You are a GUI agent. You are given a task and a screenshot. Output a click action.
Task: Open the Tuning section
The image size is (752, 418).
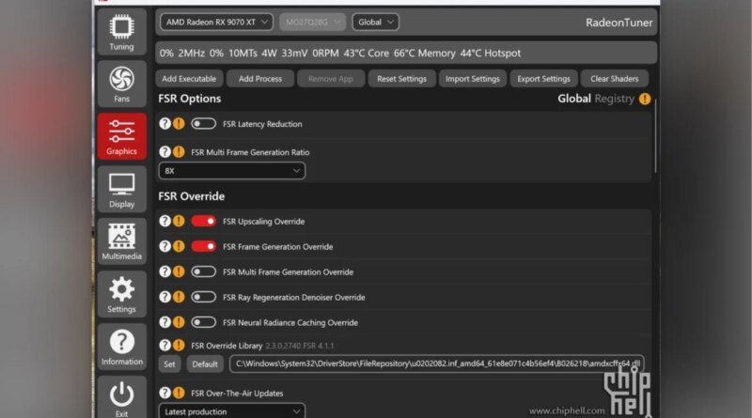click(121, 32)
